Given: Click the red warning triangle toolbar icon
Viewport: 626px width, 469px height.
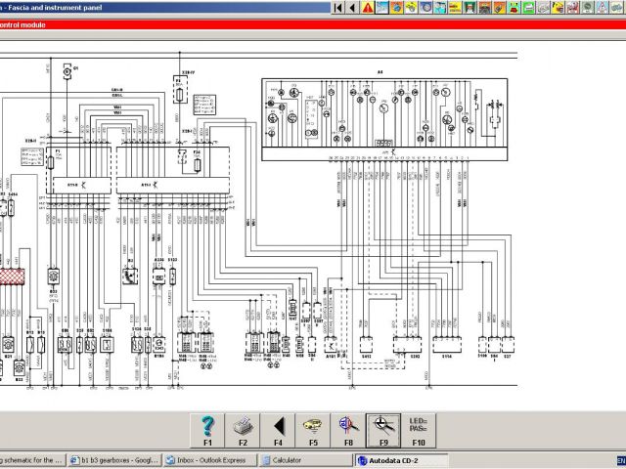Looking at the screenshot, I should [368, 8].
